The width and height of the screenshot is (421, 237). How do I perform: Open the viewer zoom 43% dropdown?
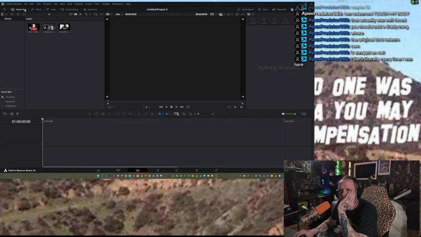pos(119,14)
